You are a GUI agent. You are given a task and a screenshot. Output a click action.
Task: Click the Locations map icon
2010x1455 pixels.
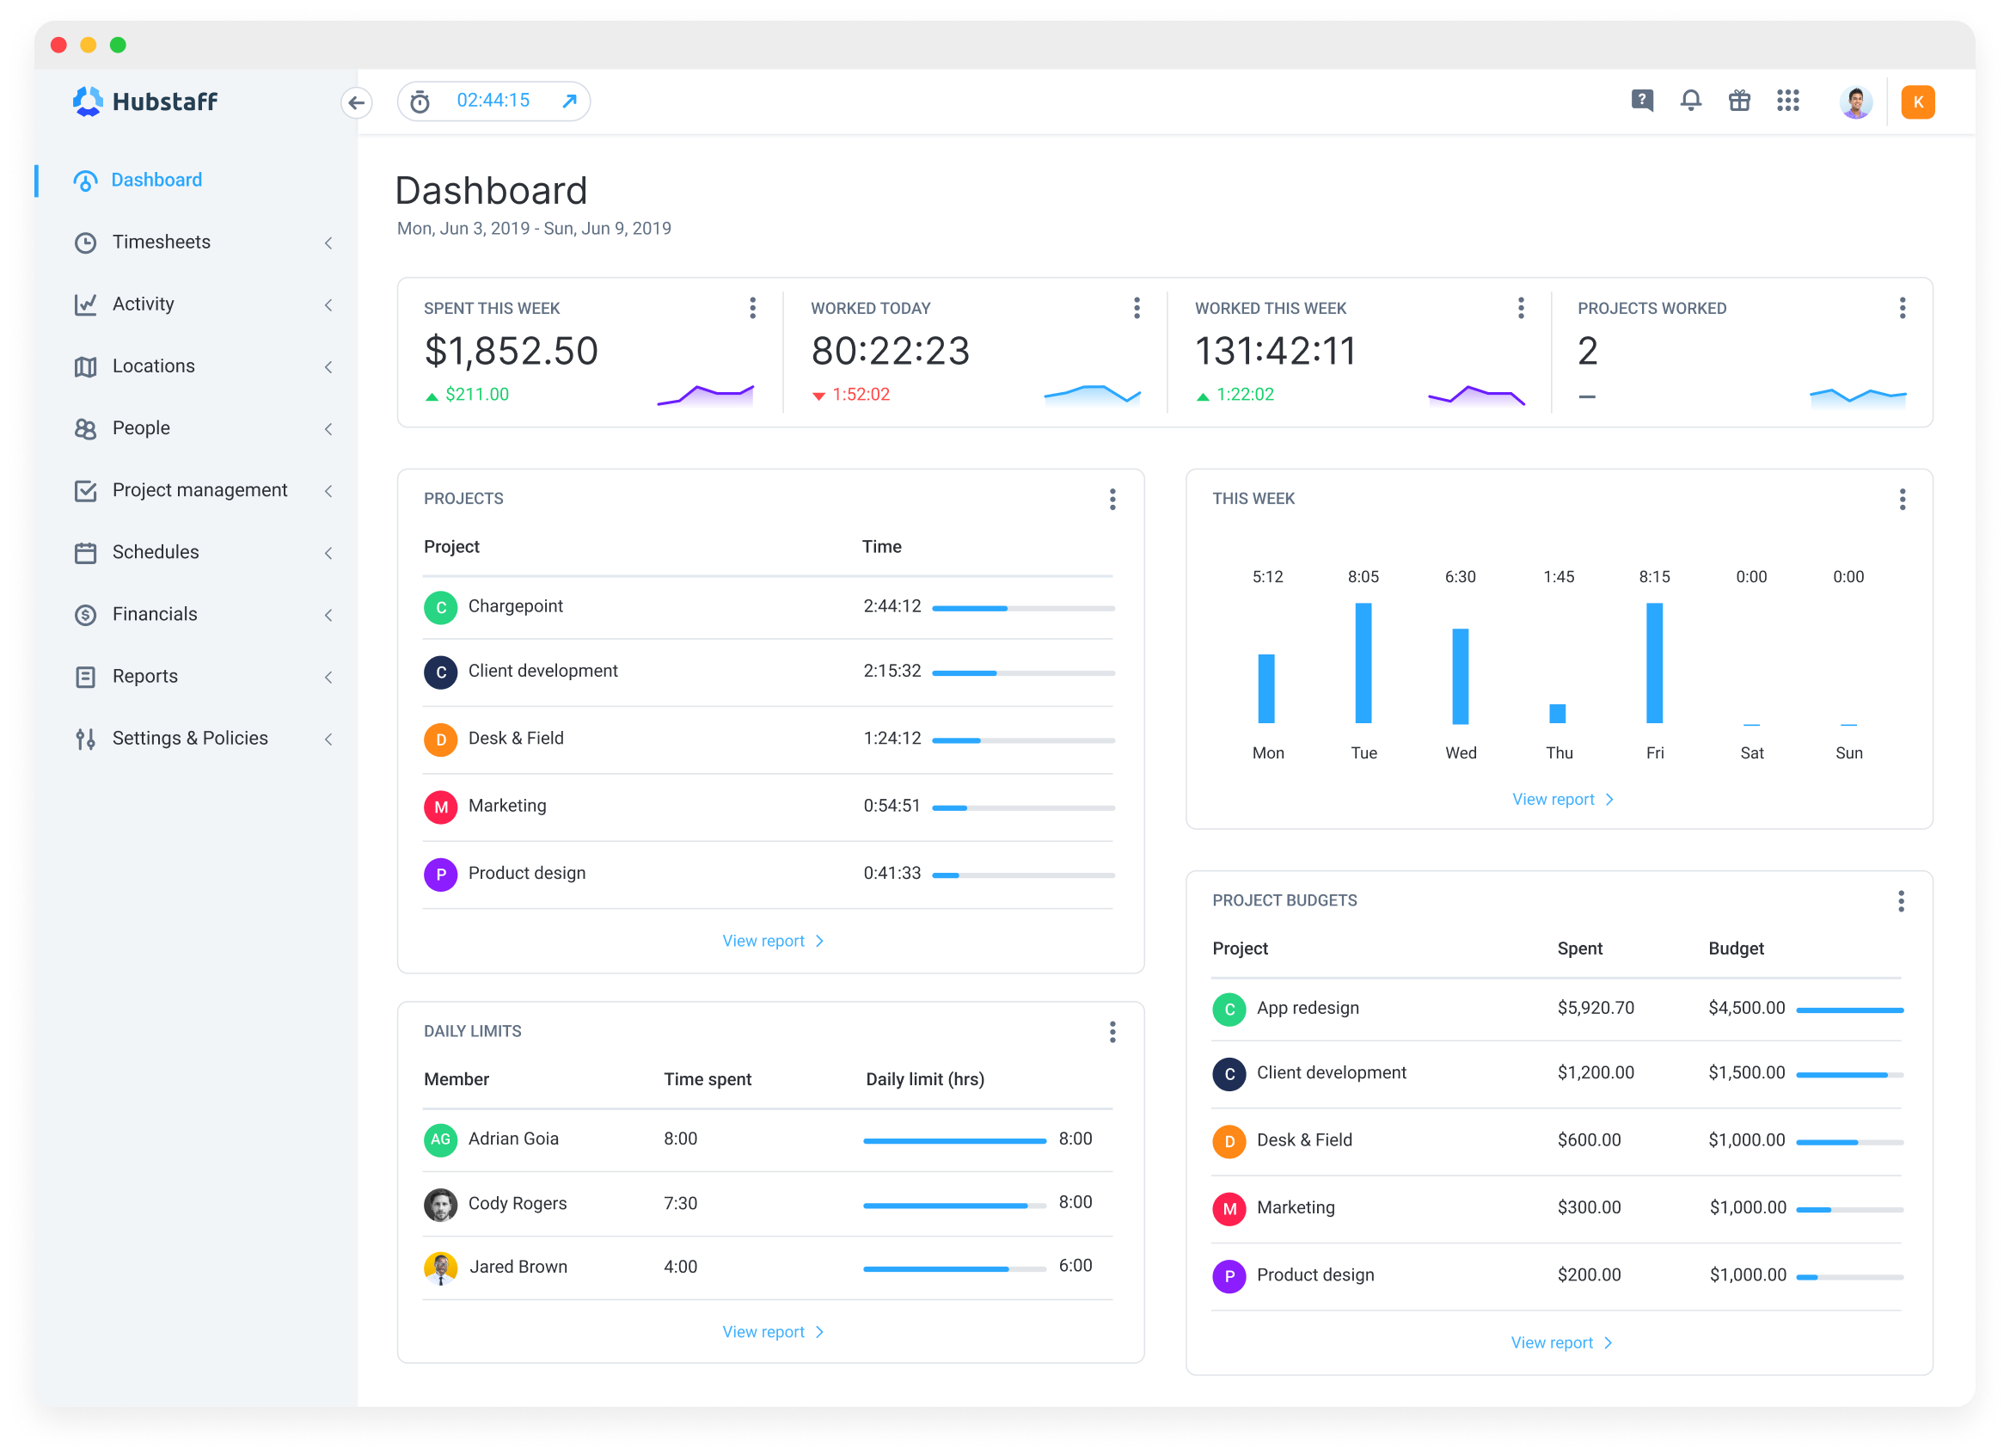[x=86, y=366]
